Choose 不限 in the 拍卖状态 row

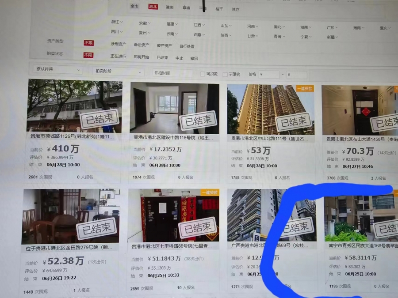coord(88,55)
